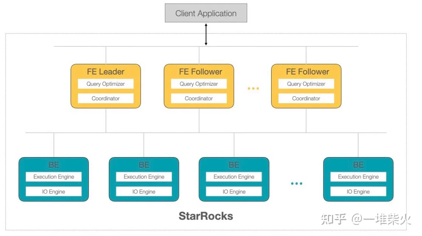Select the FE Leader title
This screenshot has height=236, width=422.
(x=106, y=72)
